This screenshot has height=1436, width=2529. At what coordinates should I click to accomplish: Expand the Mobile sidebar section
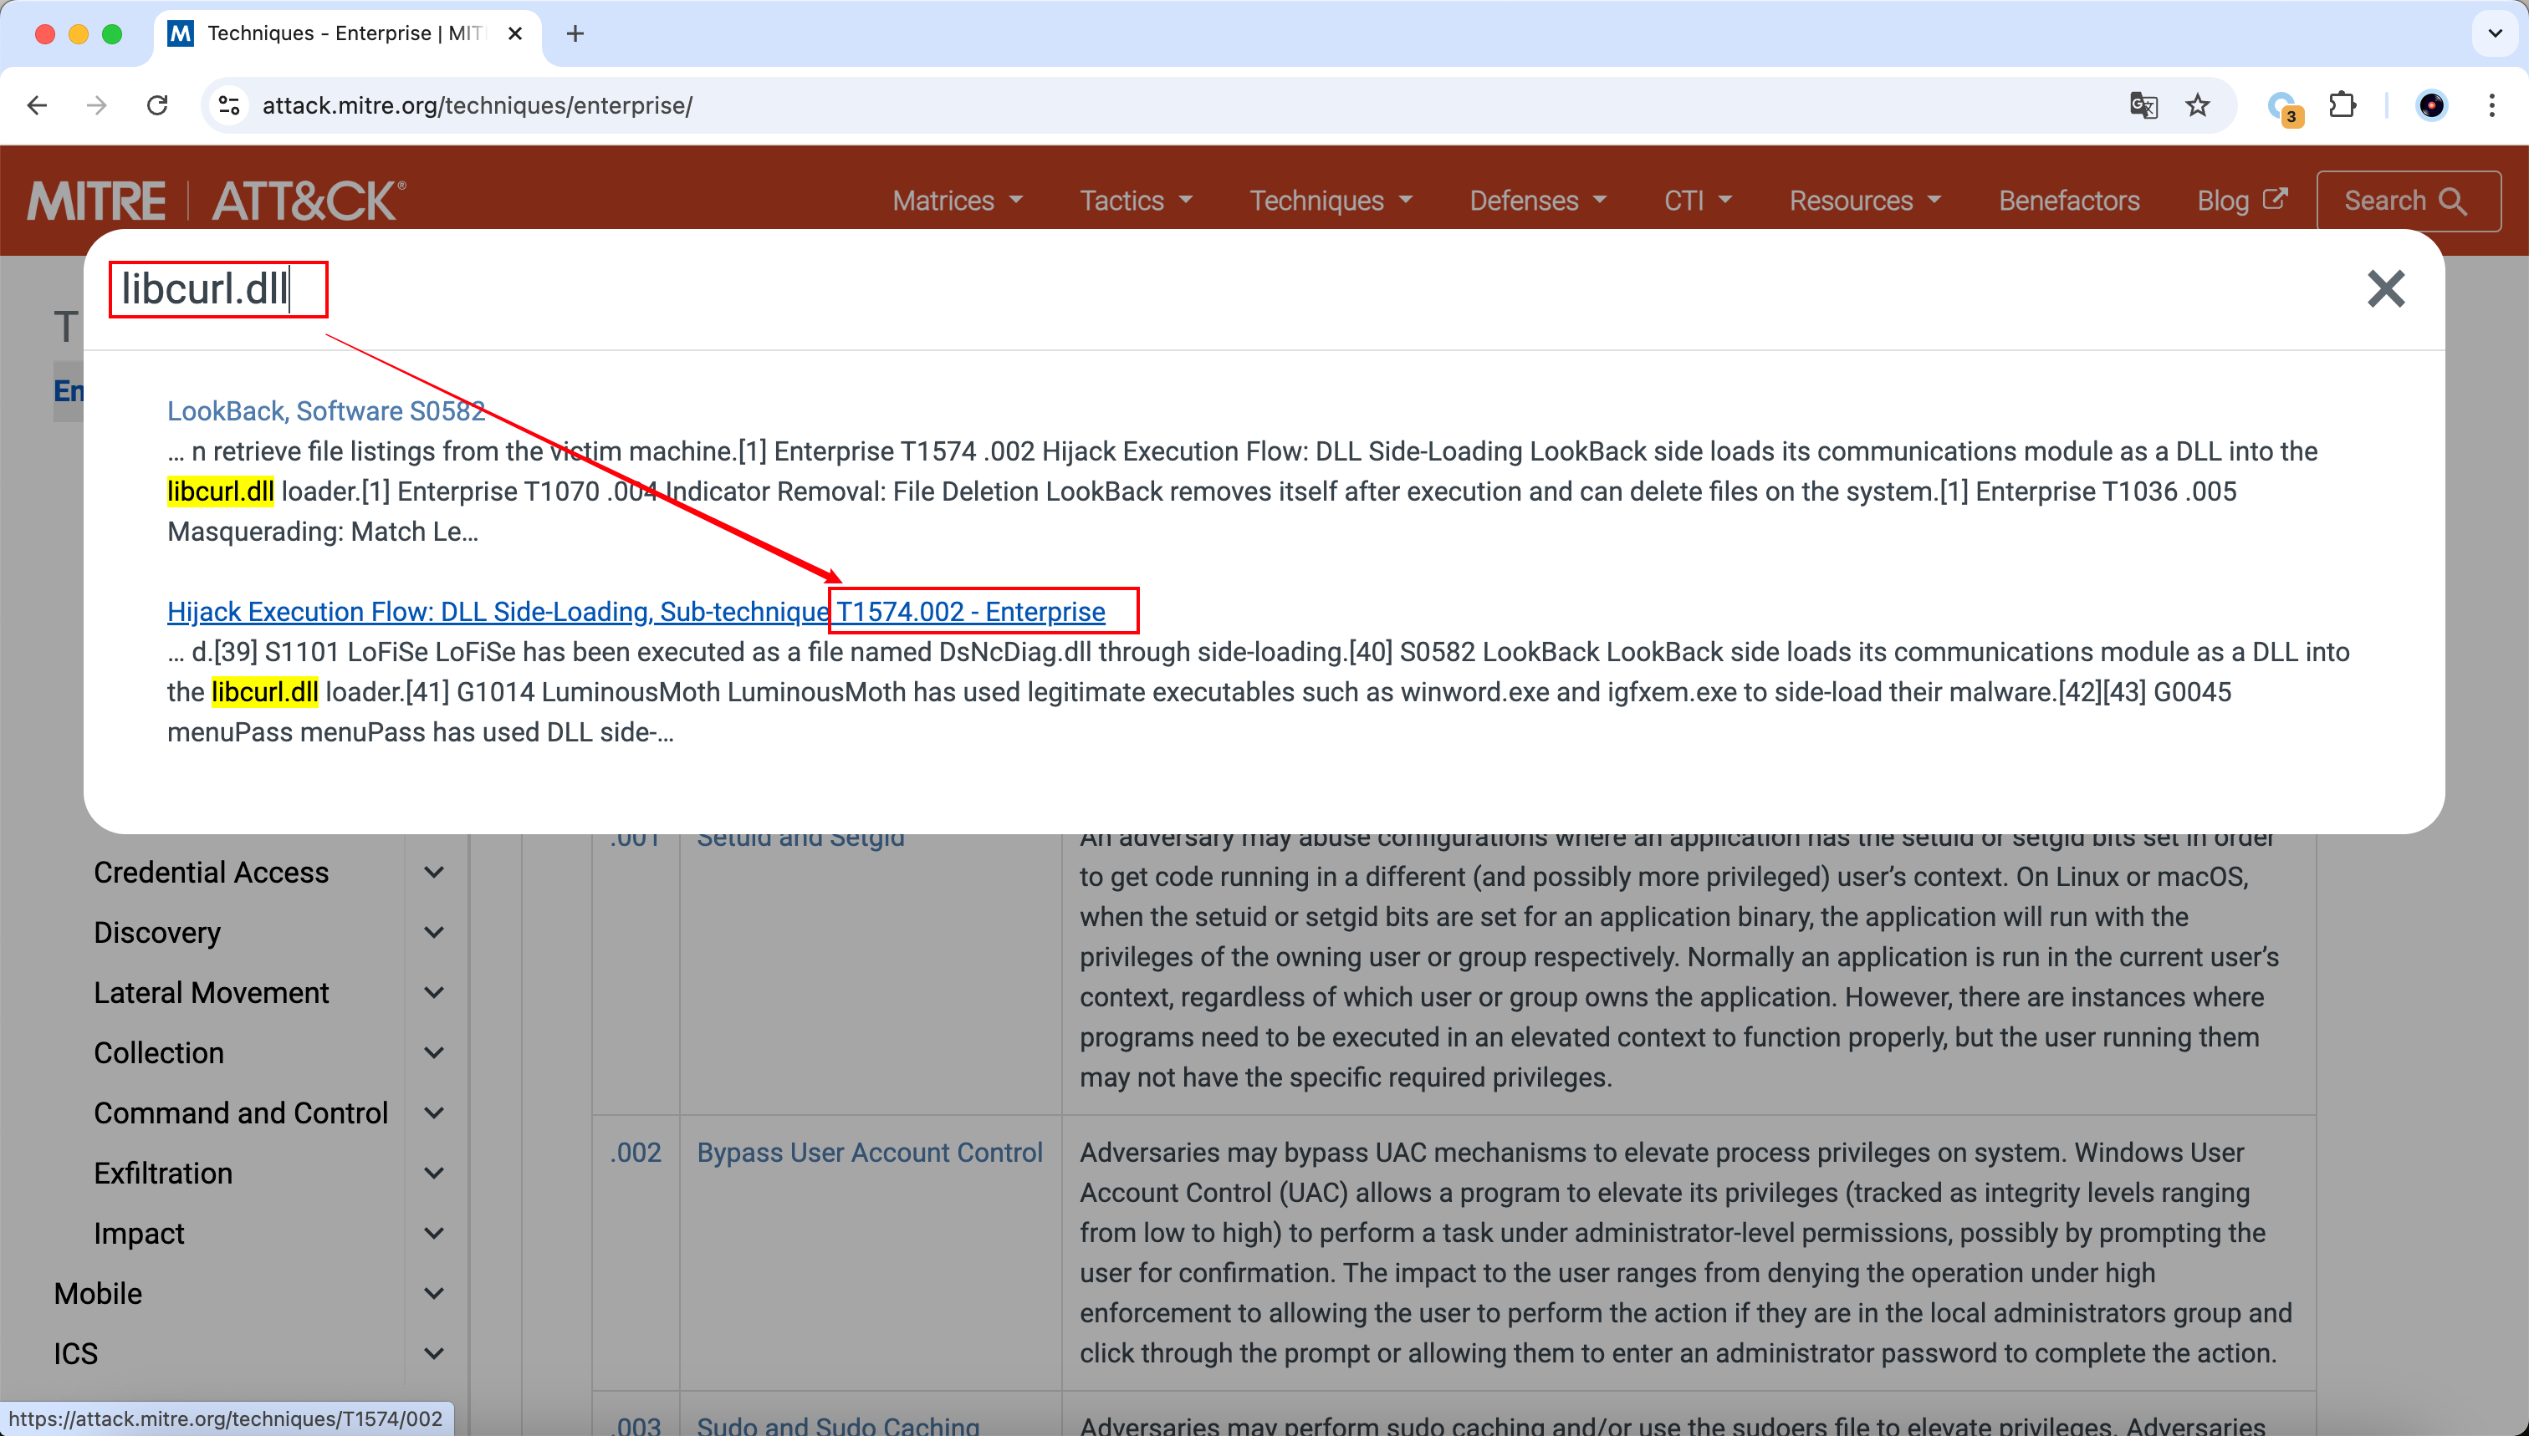(433, 1293)
